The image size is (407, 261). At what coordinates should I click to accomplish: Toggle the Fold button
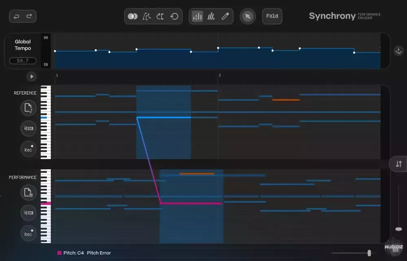[x=272, y=16]
